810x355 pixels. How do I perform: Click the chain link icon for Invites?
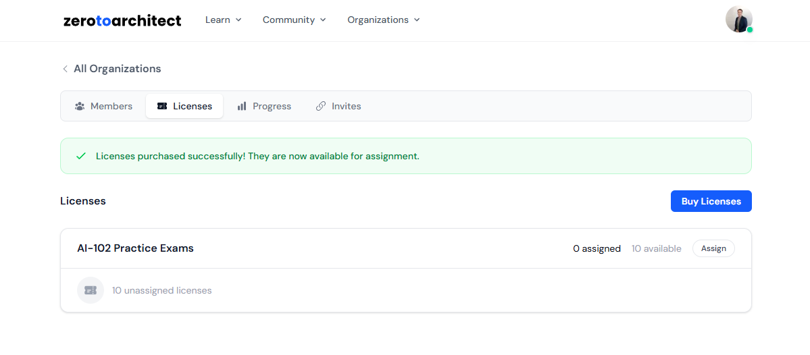click(321, 107)
